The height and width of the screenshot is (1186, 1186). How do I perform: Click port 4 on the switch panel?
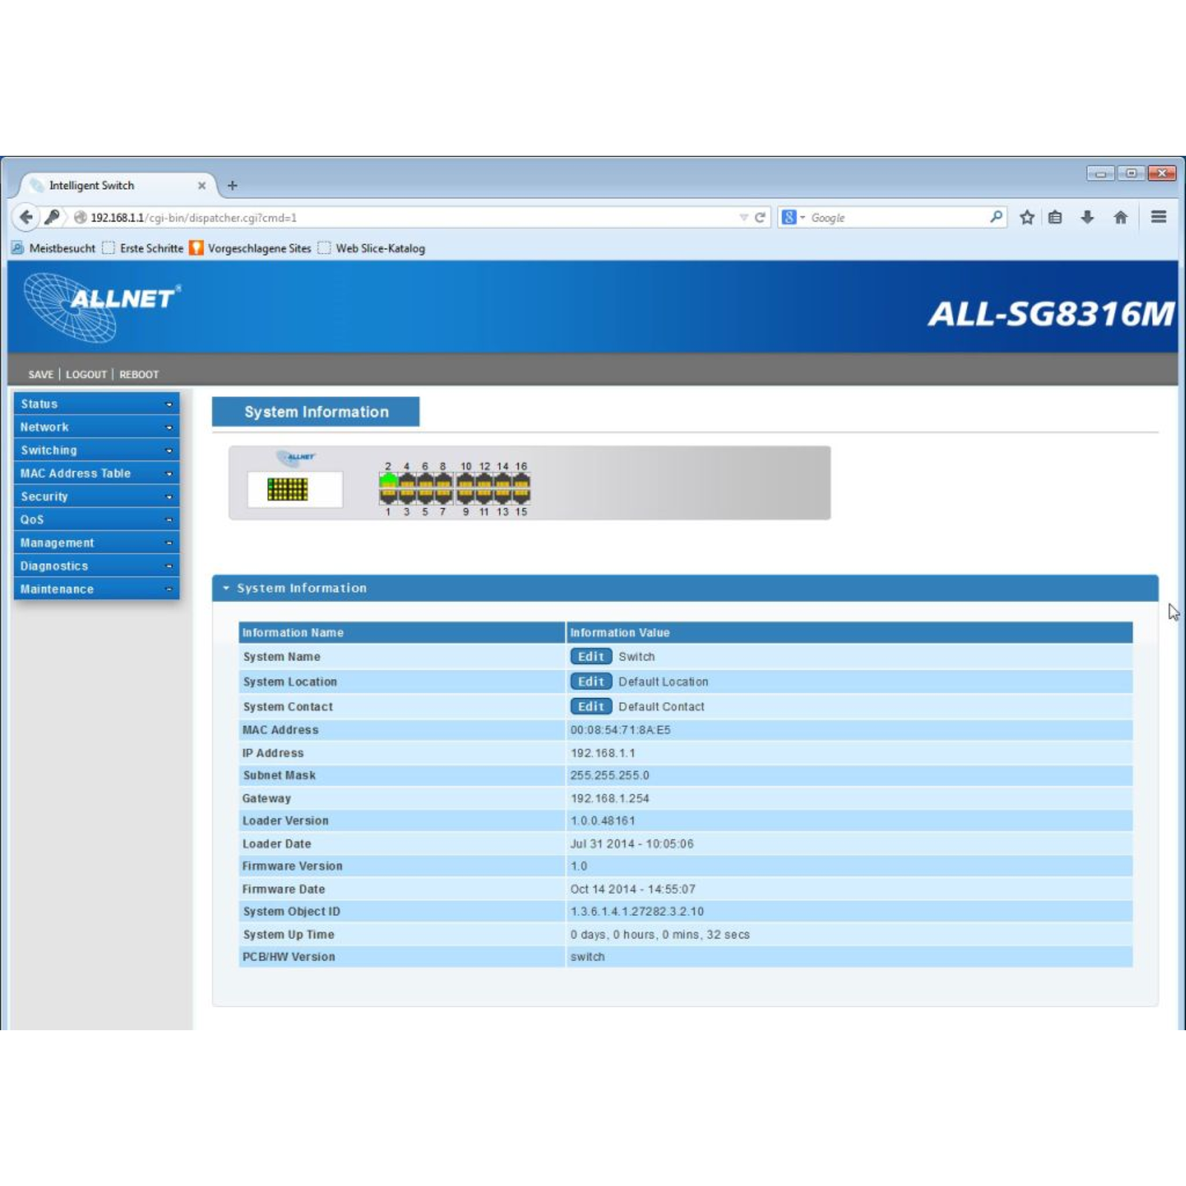[406, 480]
